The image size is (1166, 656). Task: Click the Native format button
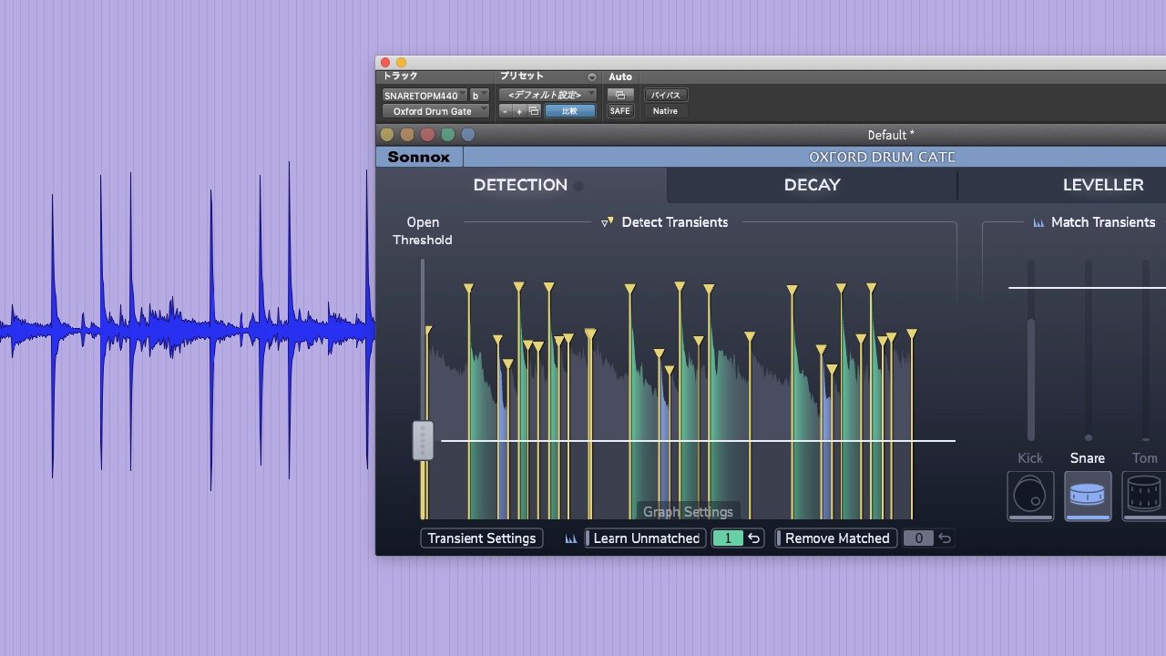click(665, 111)
